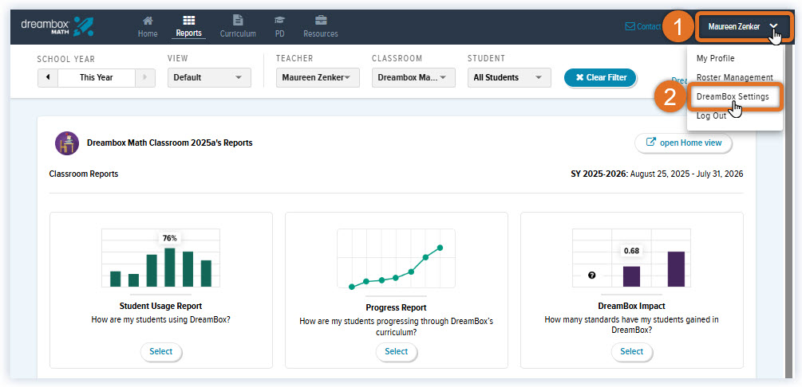Click Log Out in account menu
Image resolution: width=802 pixels, height=387 pixels.
point(711,116)
